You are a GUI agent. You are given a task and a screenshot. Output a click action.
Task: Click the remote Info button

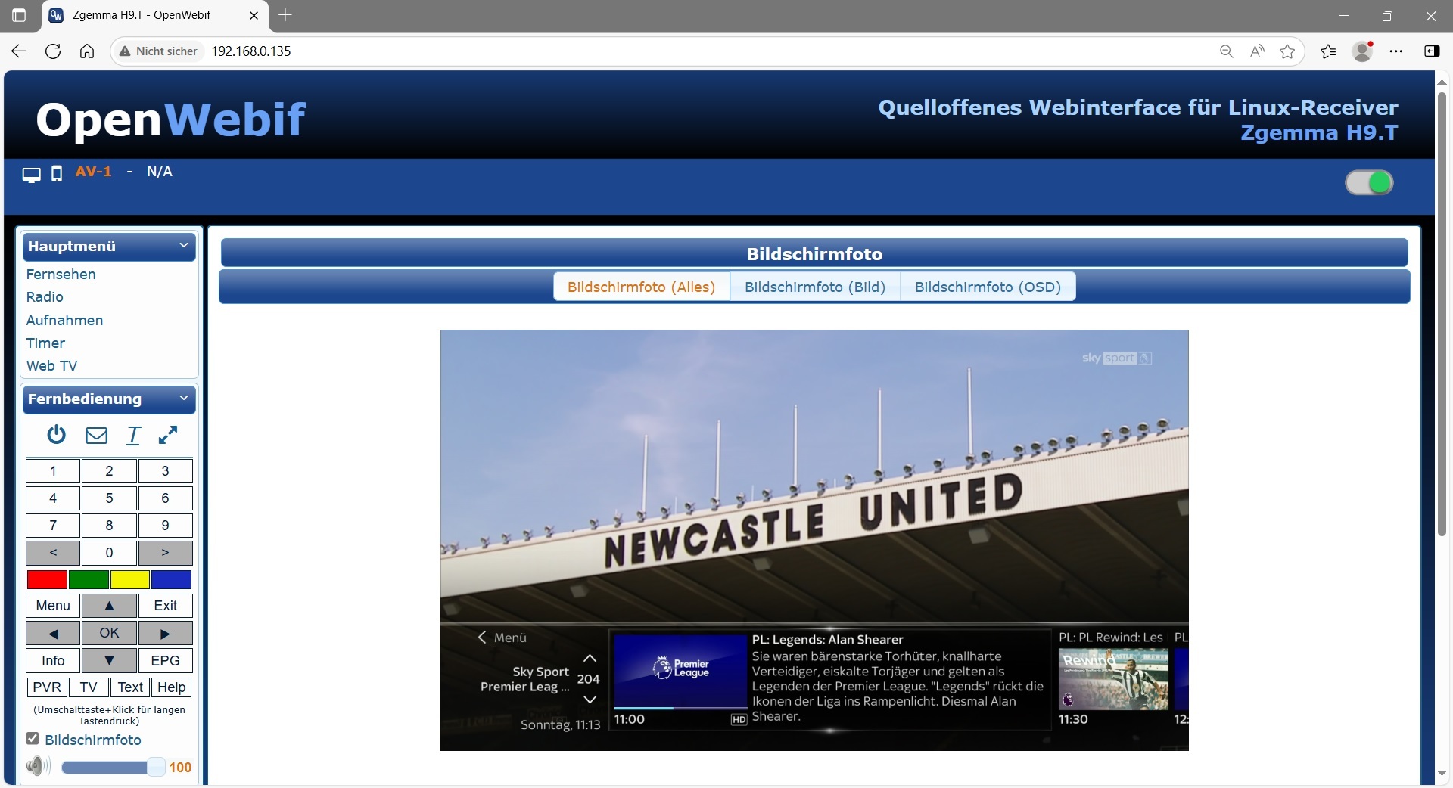point(53,661)
